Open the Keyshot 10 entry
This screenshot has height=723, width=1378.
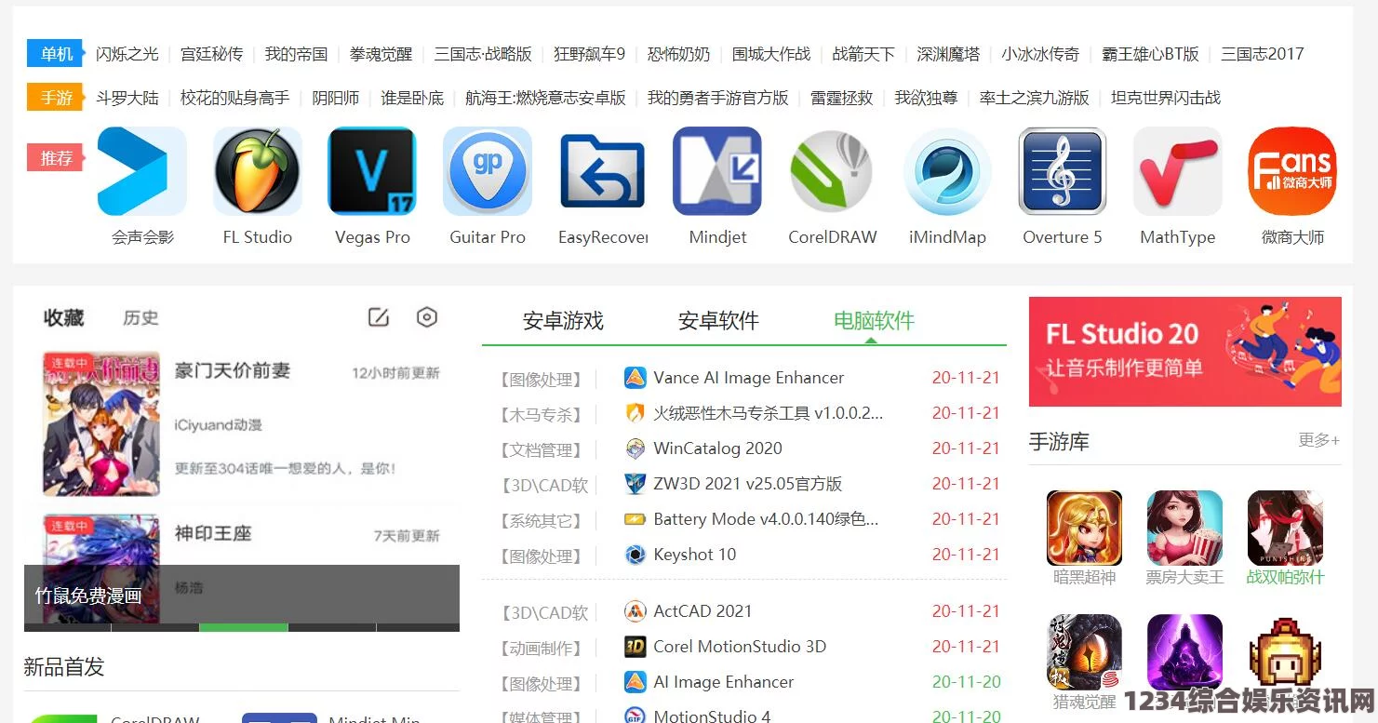click(694, 555)
